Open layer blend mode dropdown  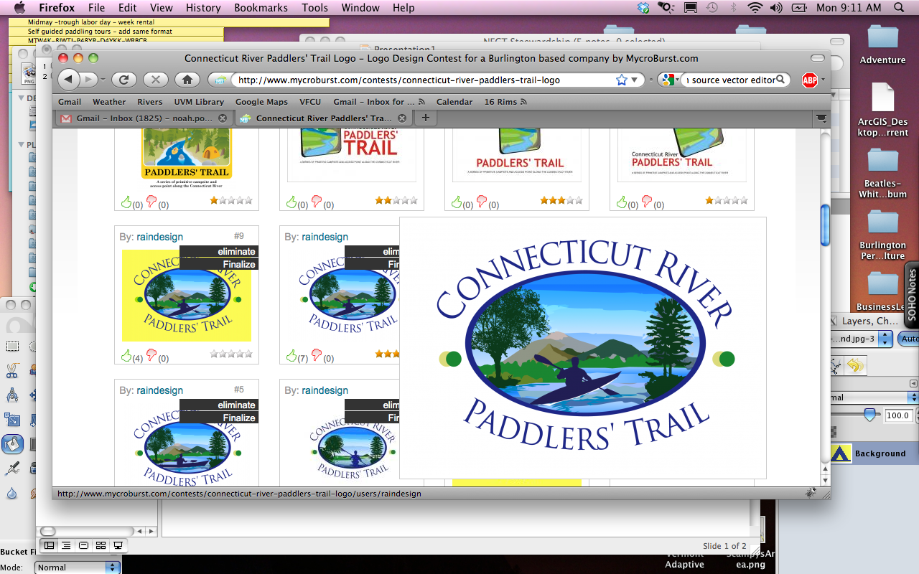pos(874,397)
